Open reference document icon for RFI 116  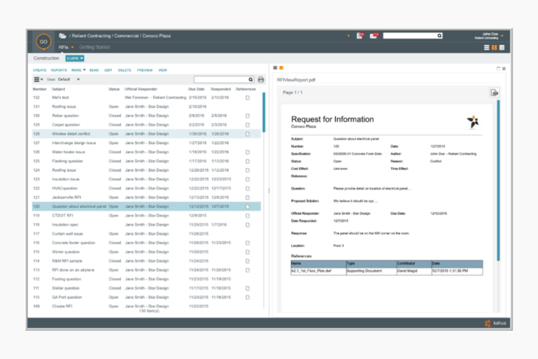coord(248,243)
